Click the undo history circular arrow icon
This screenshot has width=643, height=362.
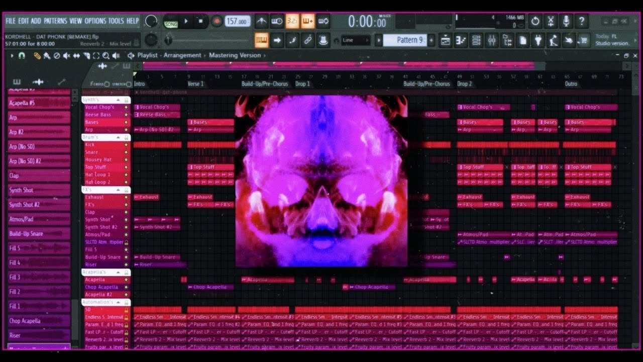[535, 21]
